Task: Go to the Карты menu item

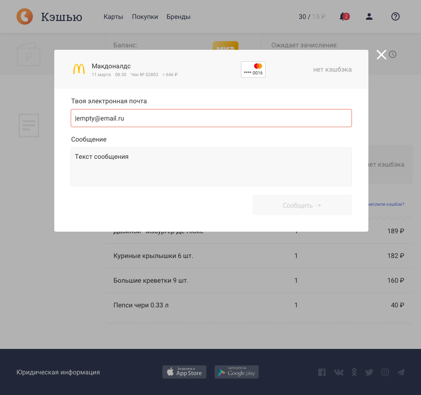Action: pyautogui.click(x=113, y=16)
